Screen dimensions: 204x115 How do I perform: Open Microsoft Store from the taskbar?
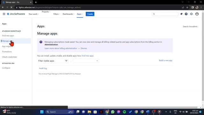pos(95,112)
